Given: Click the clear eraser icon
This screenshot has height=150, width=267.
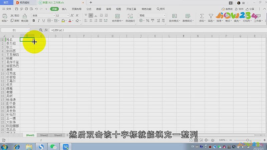Looking at the screenshot, I should 77,21.
